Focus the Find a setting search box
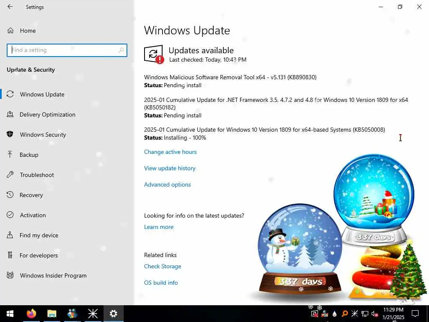429x322 pixels. [x=67, y=50]
